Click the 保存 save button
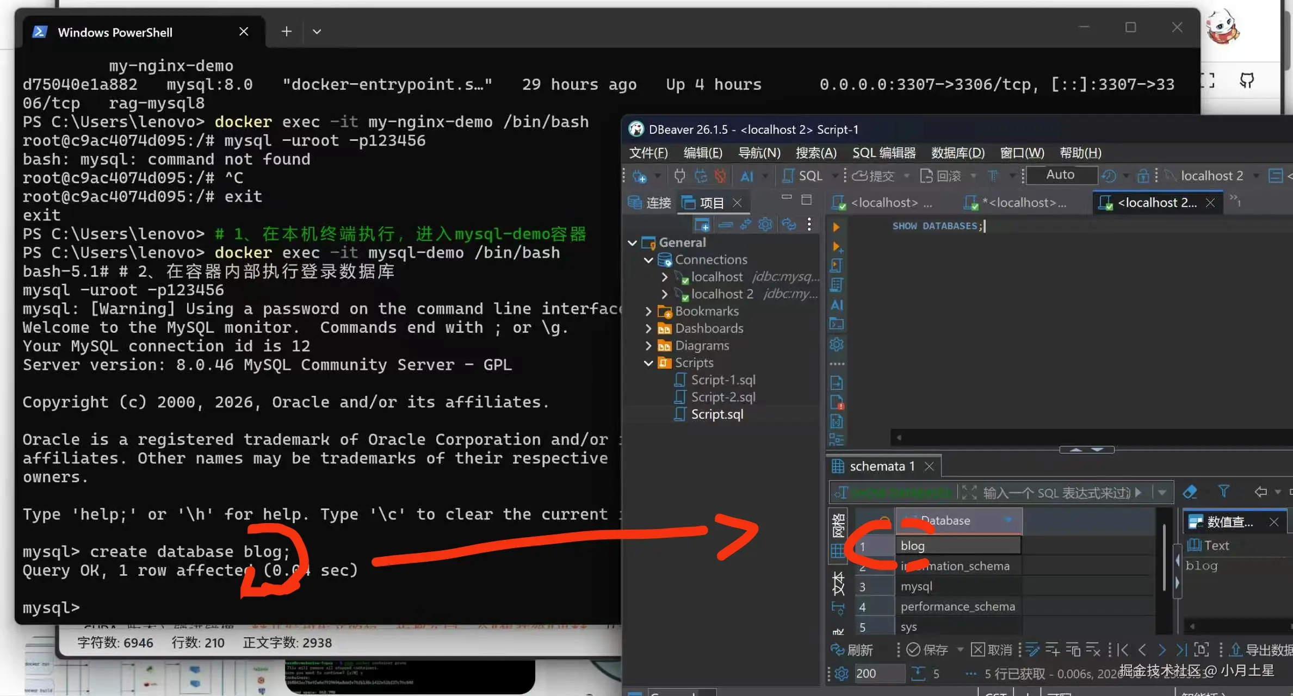Screen dimensions: 1293x696 928,650
